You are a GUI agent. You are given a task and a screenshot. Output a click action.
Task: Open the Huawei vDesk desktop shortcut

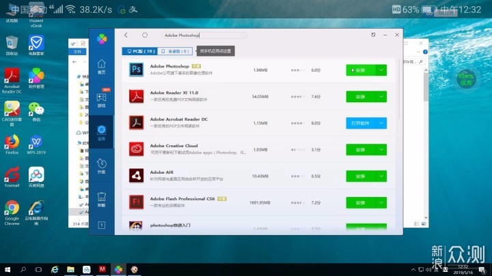(x=36, y=16)
